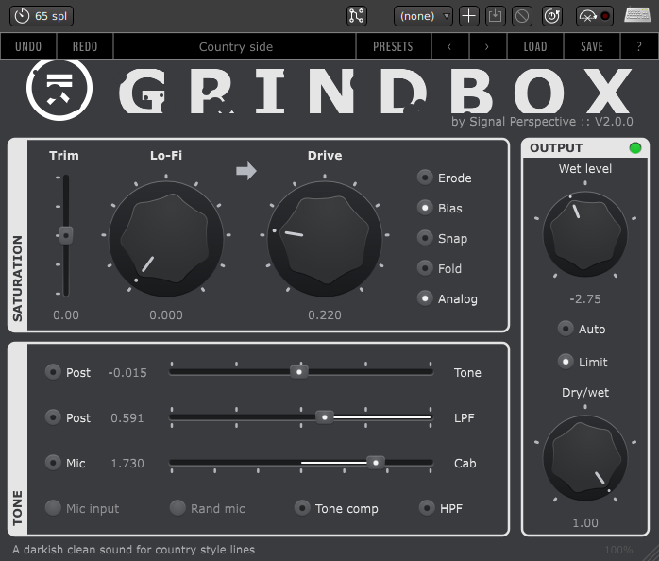The height and width of the screenshot is (561, 659).
Task: Click the plus icon to add preset
Action: [x=468, y=16]
